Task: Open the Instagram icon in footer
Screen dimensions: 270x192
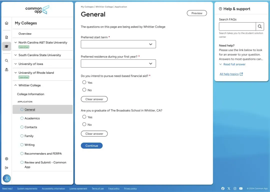Action: click(235, 189)
